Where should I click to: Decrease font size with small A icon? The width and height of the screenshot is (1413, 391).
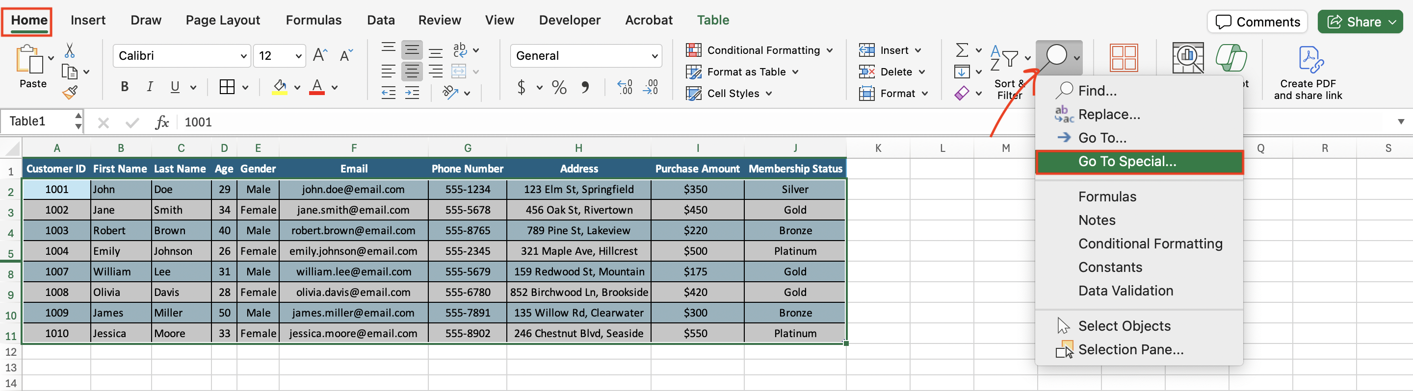point(346,55)
